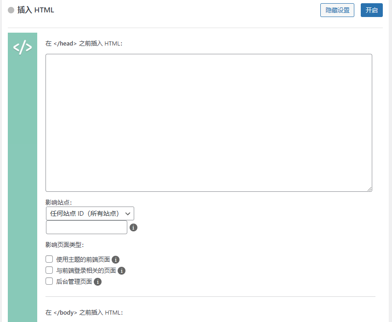Click the green sidebar panel of the plugin card
Screen dimensions: 392x322
22,184
